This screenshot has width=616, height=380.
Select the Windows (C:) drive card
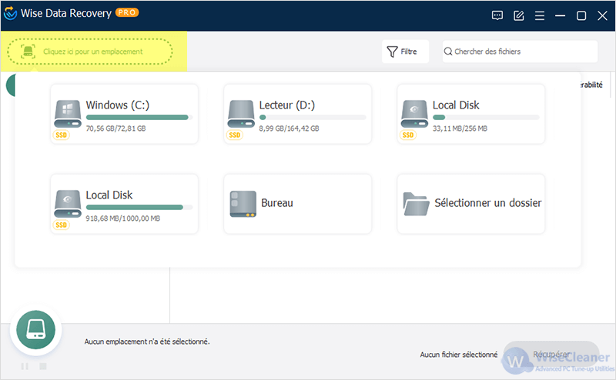point(124,114)
